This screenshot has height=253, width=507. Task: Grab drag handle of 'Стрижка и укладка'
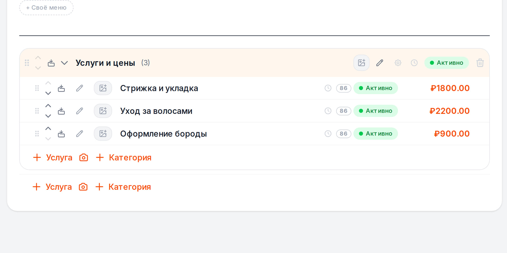37,88
